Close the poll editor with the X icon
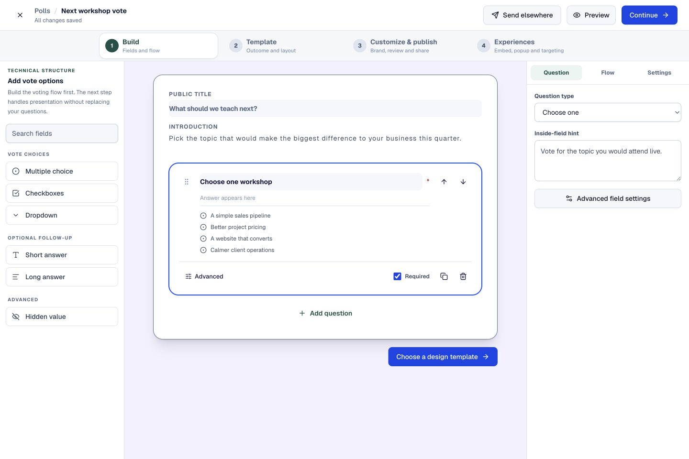This screenshot has width=689, height=459. (20, 15)
